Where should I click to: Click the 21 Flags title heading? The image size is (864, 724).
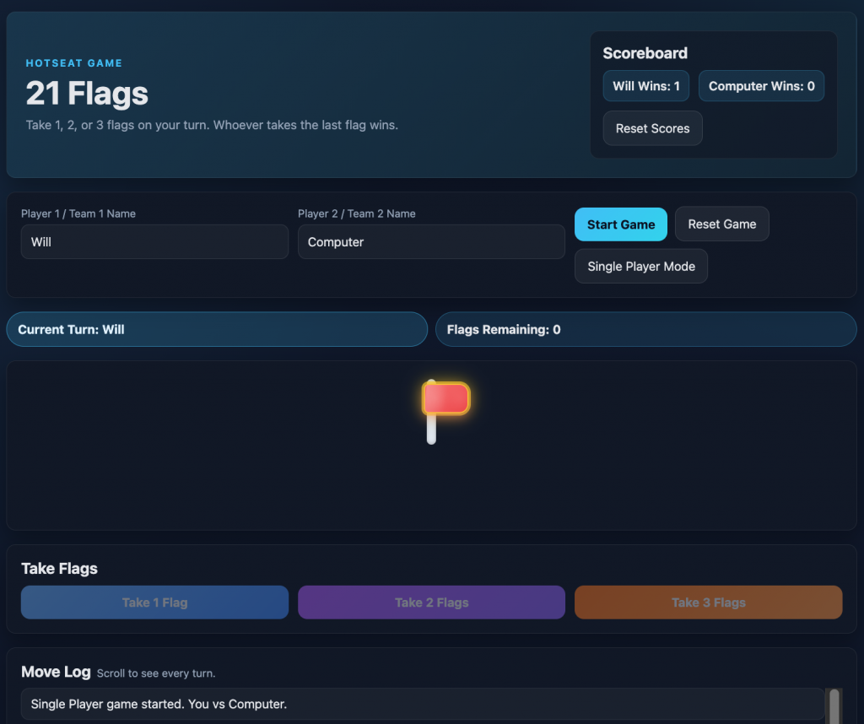tap(87, 94)
